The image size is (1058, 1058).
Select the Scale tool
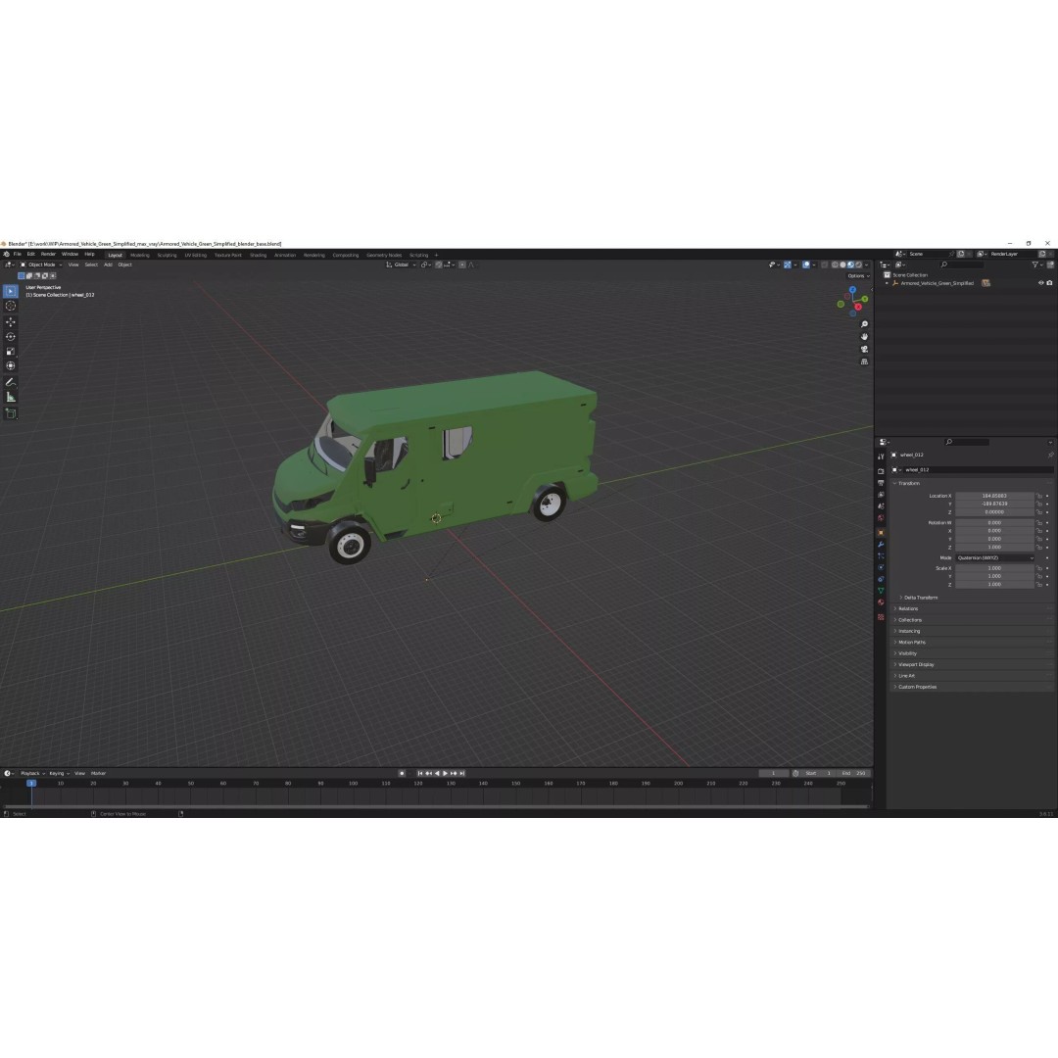[x=10, y=351]
